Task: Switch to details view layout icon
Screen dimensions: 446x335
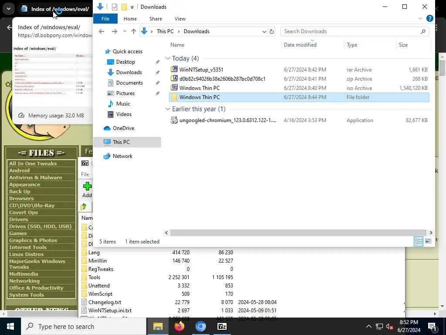Action: click(419, 241)
